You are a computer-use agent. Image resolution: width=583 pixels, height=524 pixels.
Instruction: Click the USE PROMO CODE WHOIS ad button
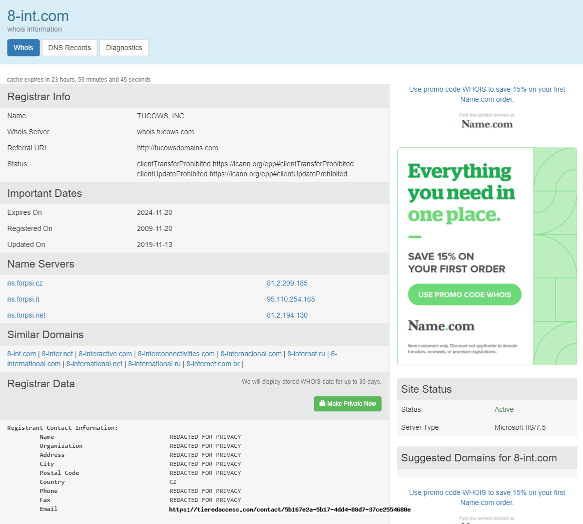click(x=465, y=295)
